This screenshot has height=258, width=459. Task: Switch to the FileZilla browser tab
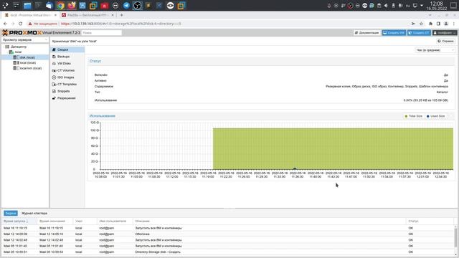88,15
